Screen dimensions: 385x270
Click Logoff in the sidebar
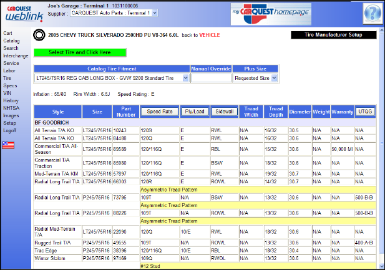pyautogui.click(x=10, y=130)
